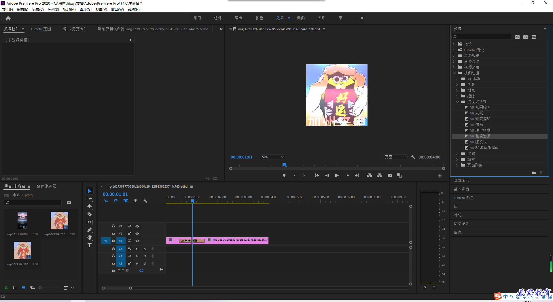Expand the 预设 folder
Image resolution: width=553 pixels, height=302 pixels.
coord(454,44)
